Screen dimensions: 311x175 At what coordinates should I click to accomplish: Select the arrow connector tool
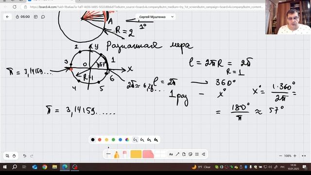pos(177,154)
